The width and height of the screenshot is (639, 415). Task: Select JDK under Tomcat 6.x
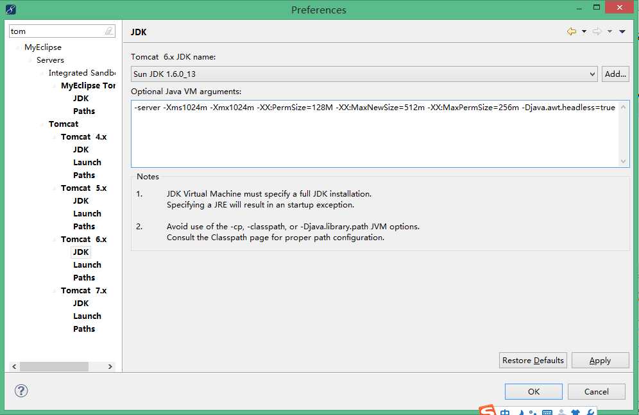click(x=81, y=252)
